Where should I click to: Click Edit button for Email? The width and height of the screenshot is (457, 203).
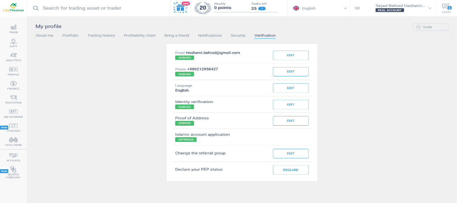290,55
